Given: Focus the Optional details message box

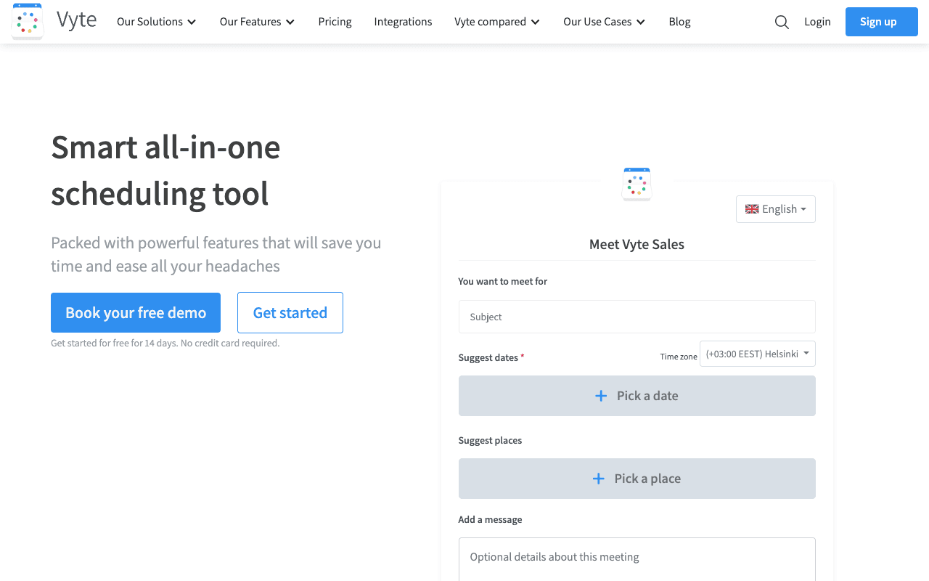Looking at the screenshot, I should point(637,559).
